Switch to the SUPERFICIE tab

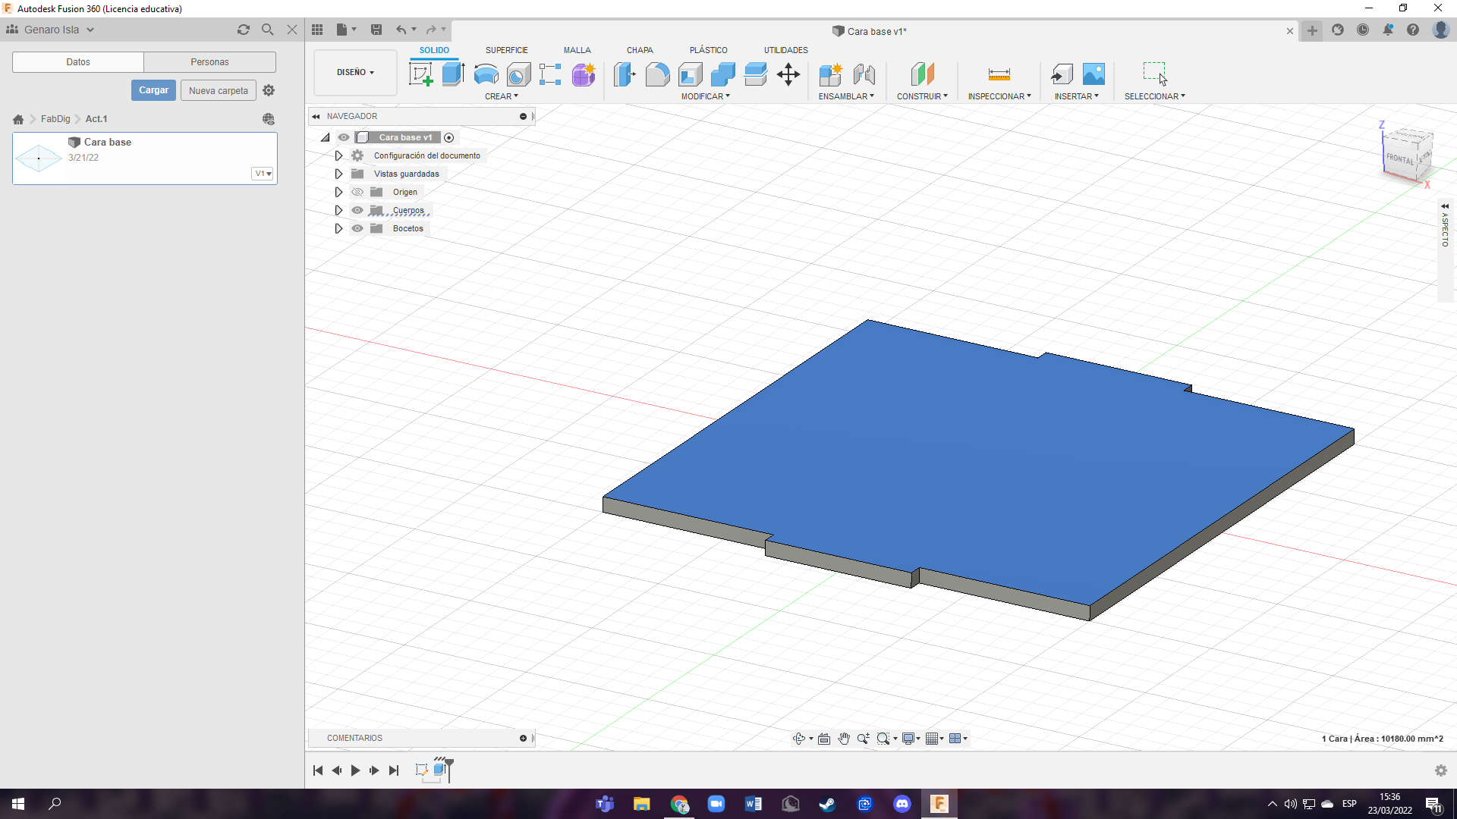click(506, 50)
